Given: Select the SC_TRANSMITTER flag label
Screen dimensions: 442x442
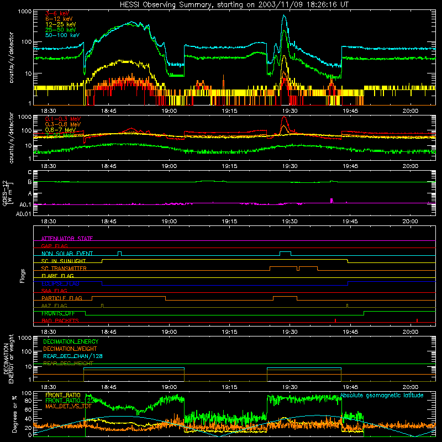Looking at the screenshot, I should point(64,269).
